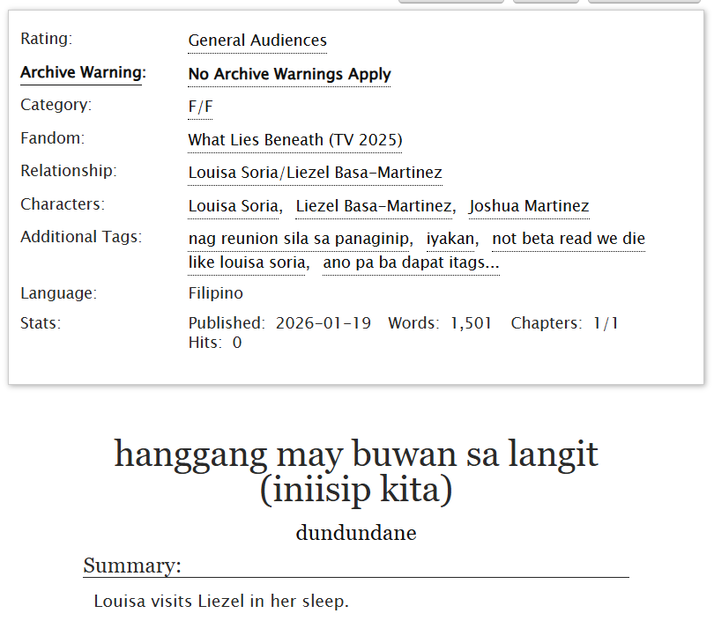Click the Joshua Martinez character tag
Screen dimensions: 714x643
point(529,206)
